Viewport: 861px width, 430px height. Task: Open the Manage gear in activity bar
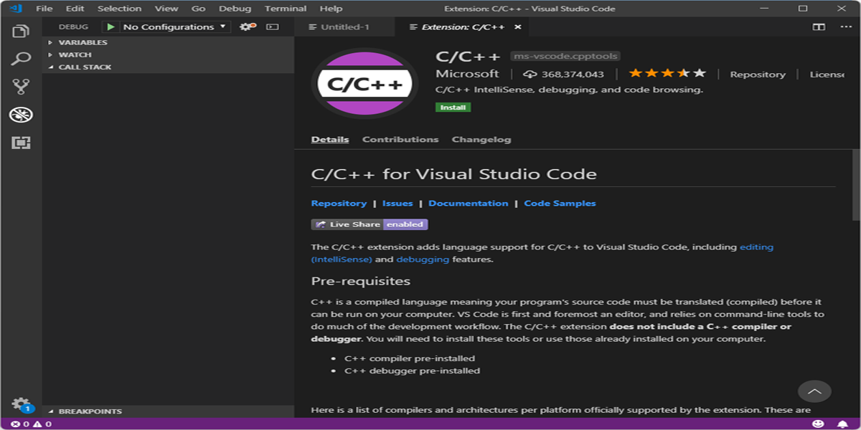coord(21,404)
